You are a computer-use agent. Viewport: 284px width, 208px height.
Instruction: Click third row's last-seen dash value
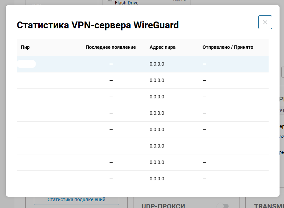pyautogui.click(x=111, y=97)
